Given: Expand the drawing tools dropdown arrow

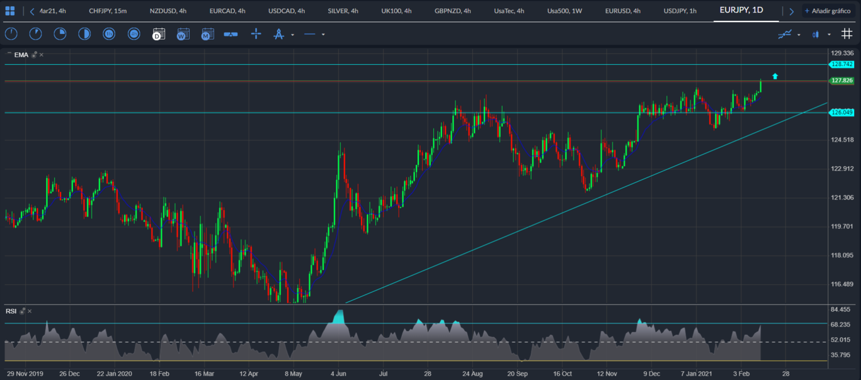Looking at the screenshot, I should pos(292,35).
